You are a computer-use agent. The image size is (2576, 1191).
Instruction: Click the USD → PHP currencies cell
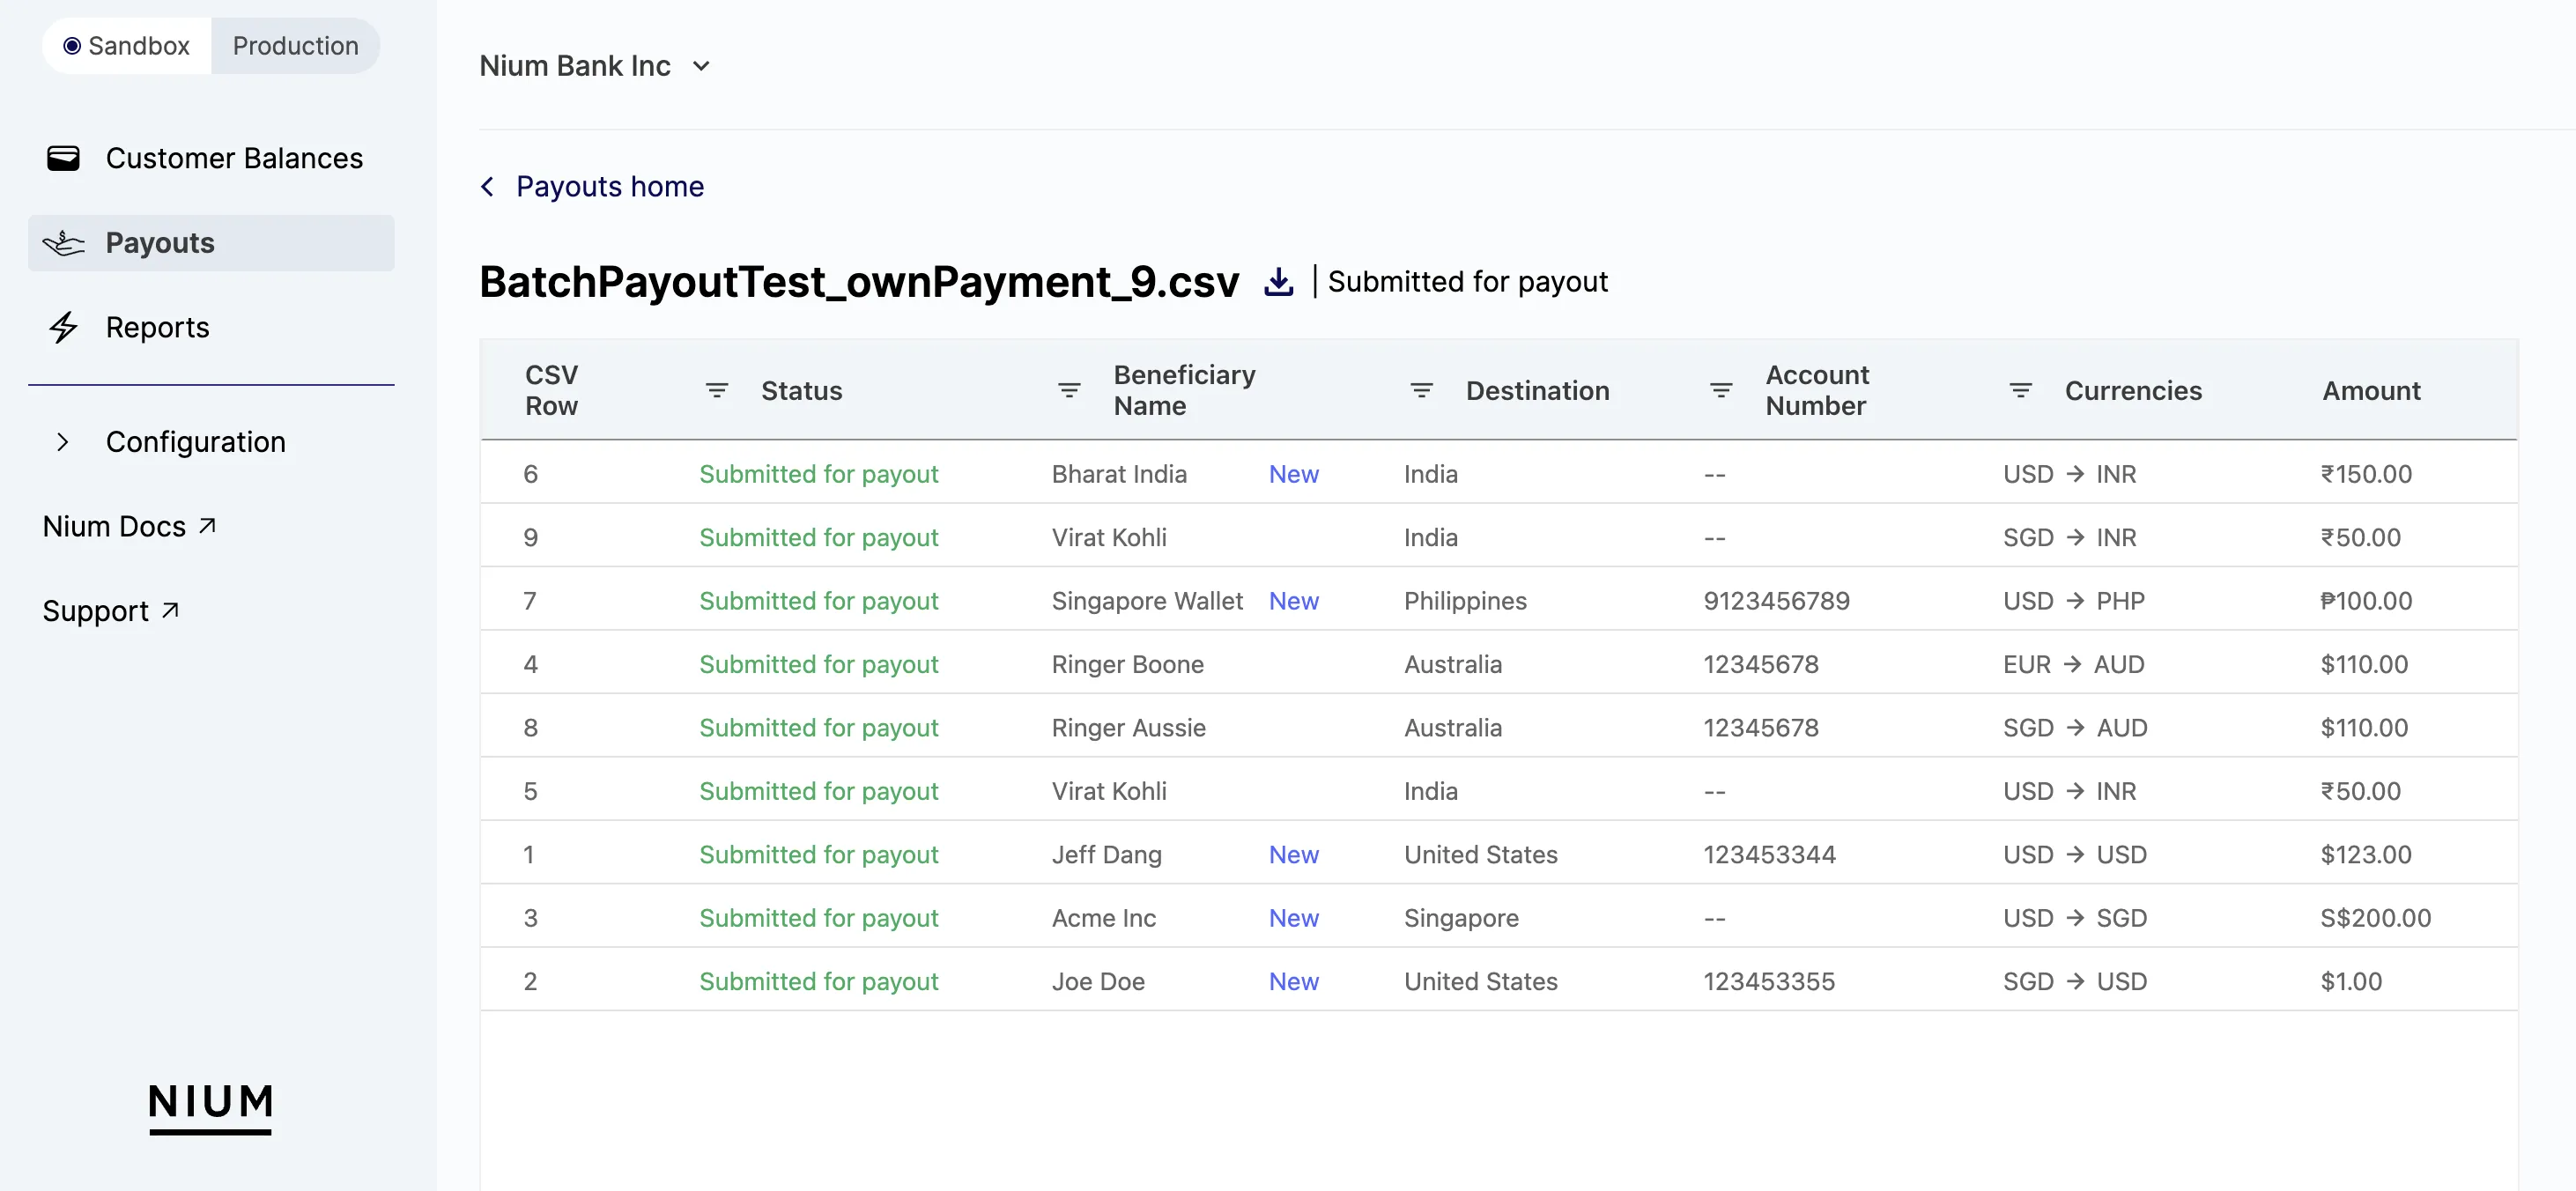point(2073,601)
